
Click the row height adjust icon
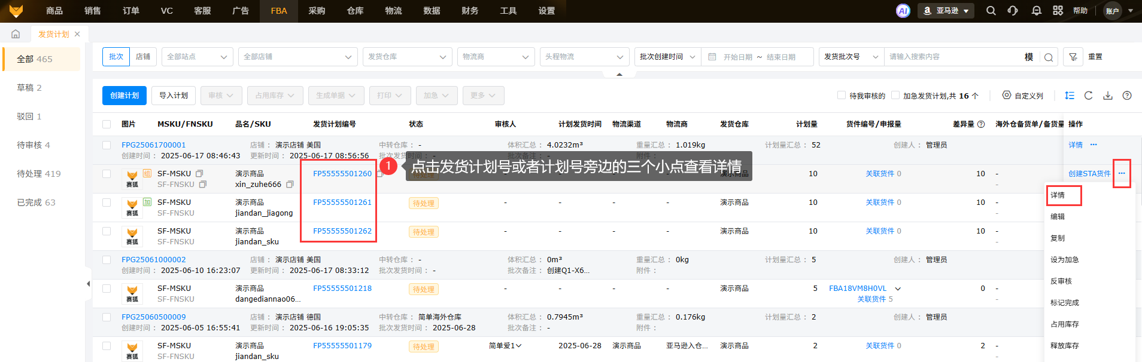tap(1070, 96)
